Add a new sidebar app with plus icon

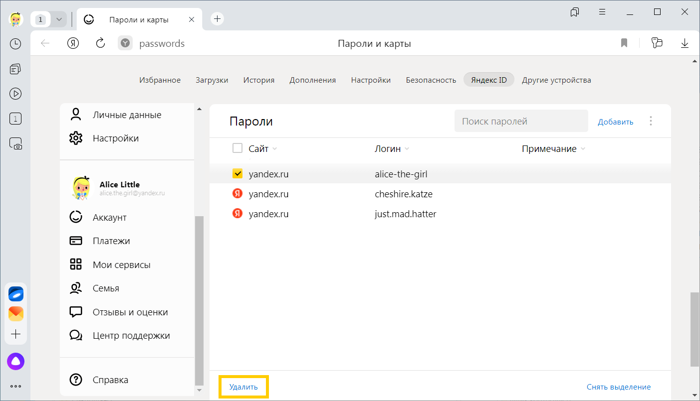point(16,334)
